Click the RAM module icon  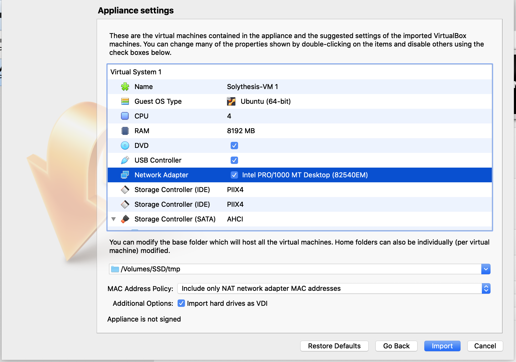pos(125,131)
